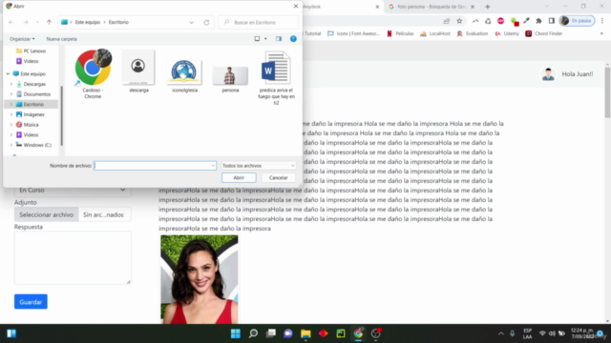Open the dialog help icon

click(x=293, y=39)
